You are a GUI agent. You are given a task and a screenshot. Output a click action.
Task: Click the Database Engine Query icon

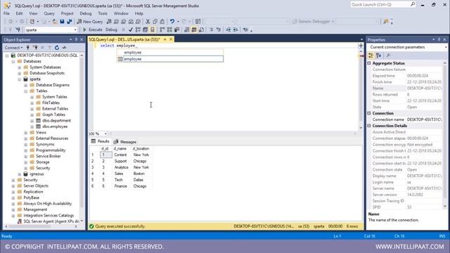coord(109,22)
